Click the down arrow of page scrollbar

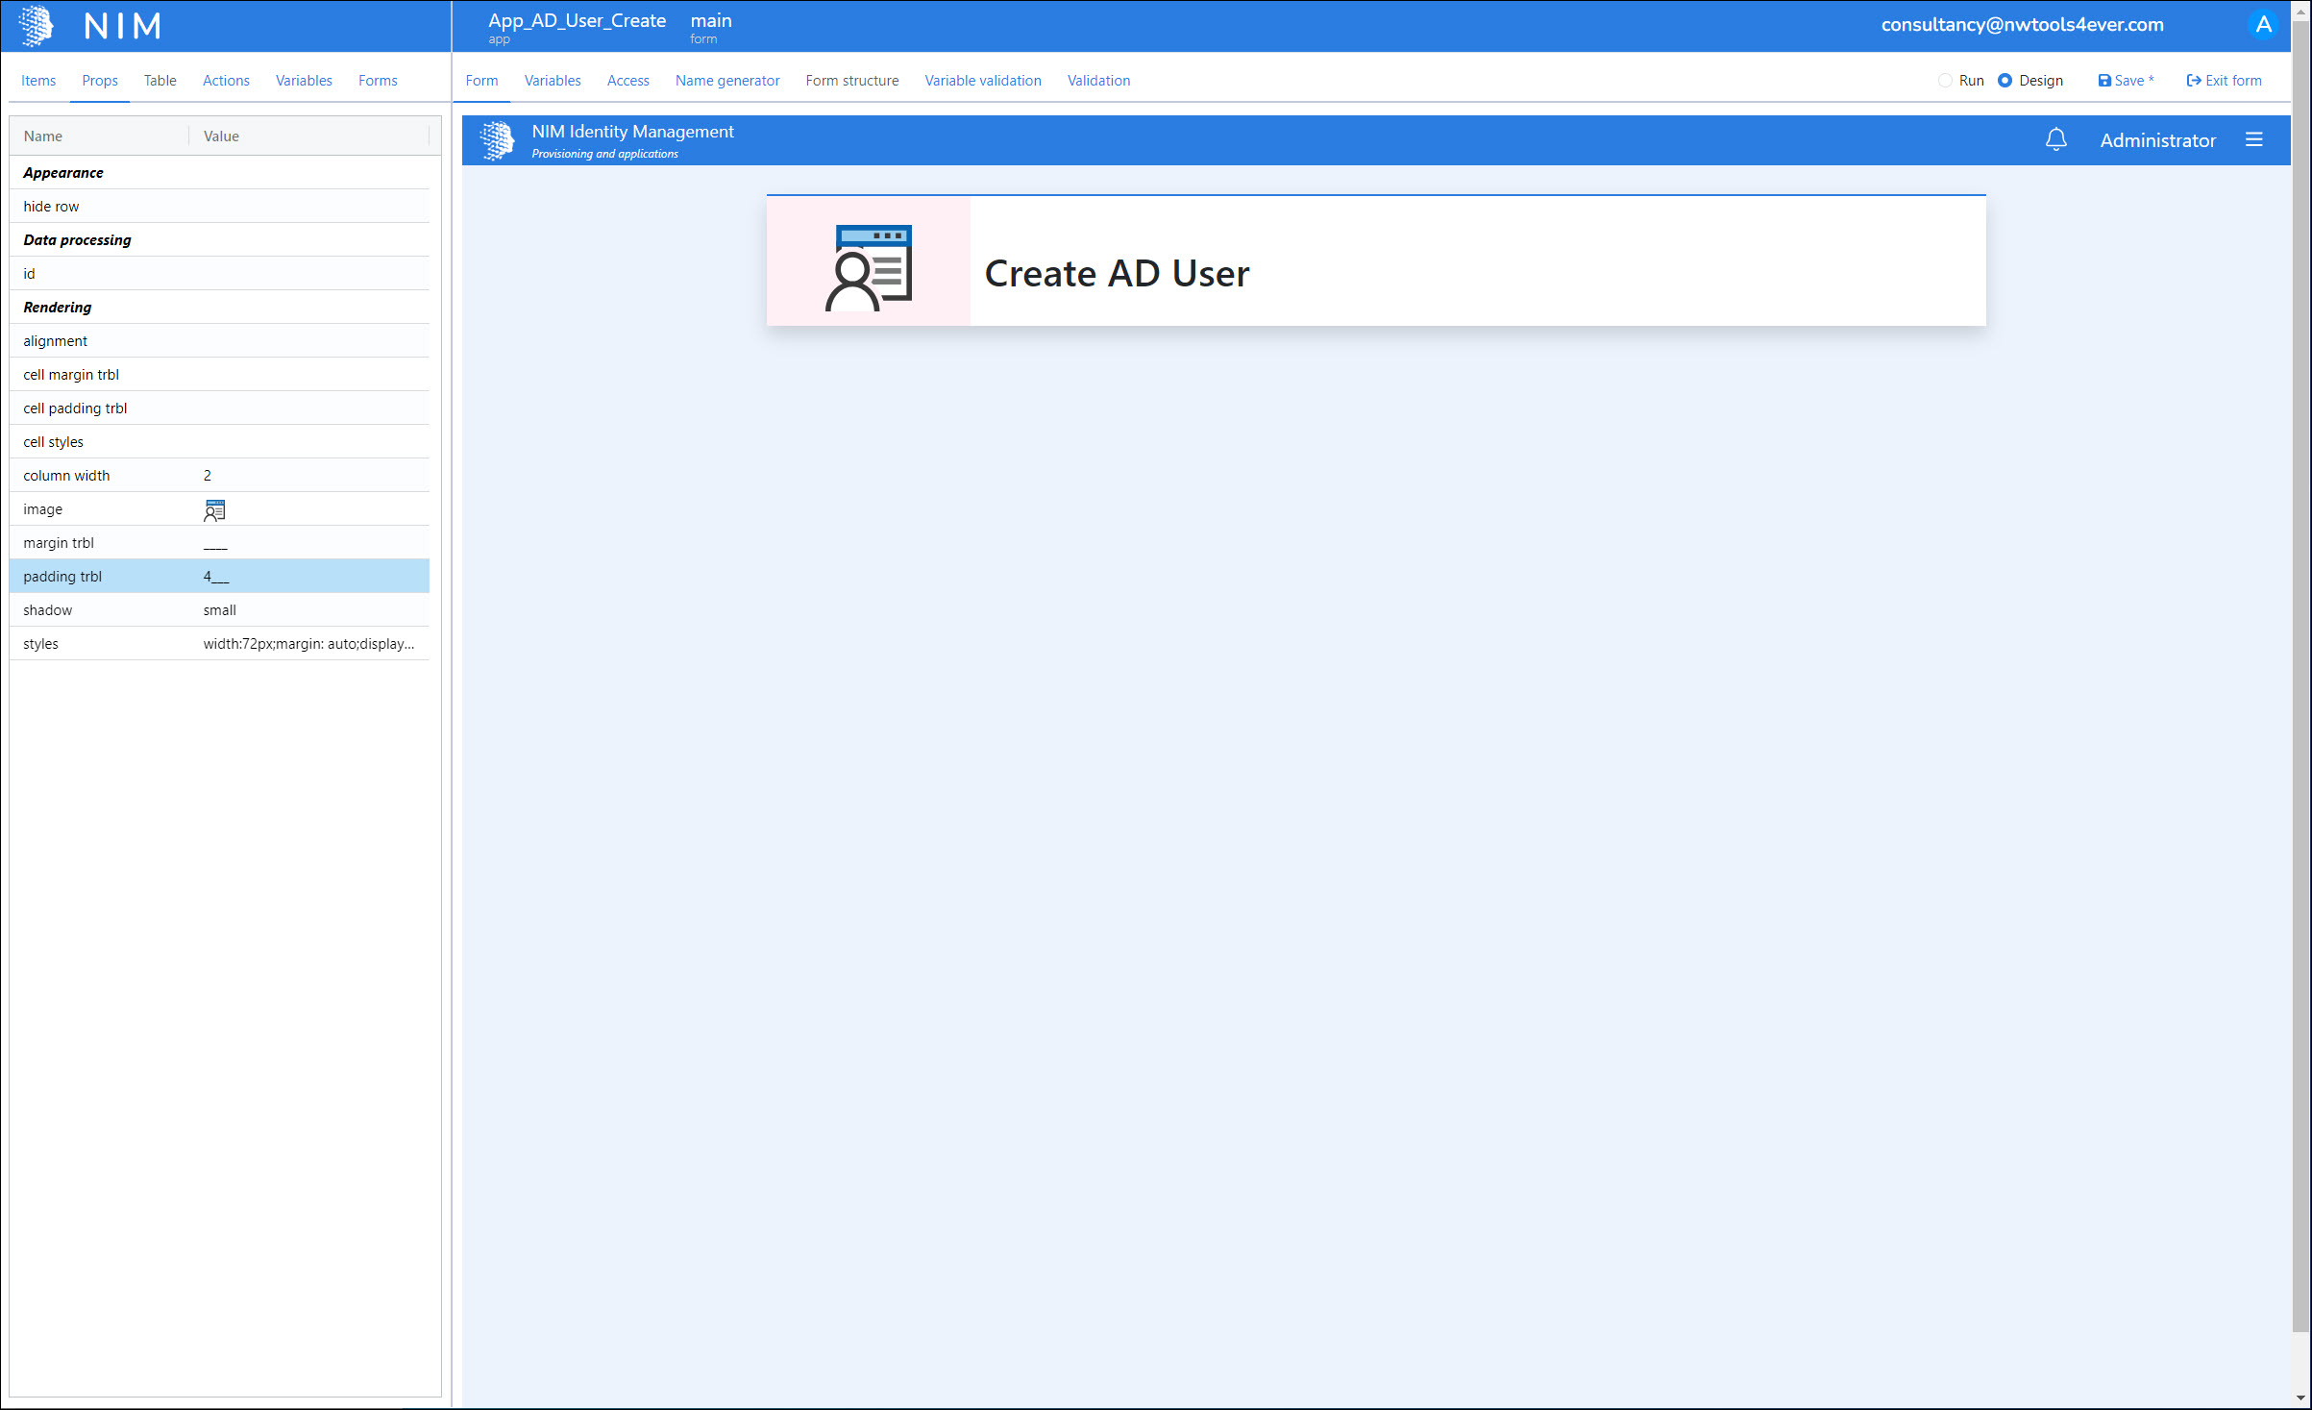pyautogui.click(x=2300, y=1398)
